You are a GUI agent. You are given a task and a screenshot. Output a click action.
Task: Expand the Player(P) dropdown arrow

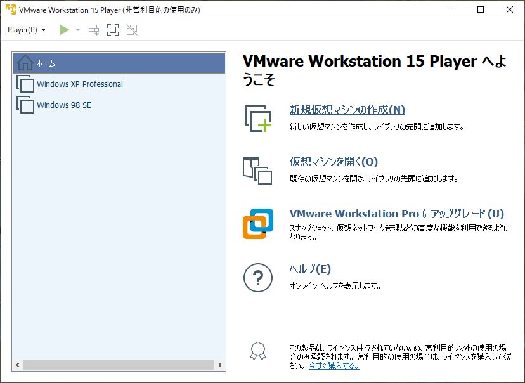(42, 29)
